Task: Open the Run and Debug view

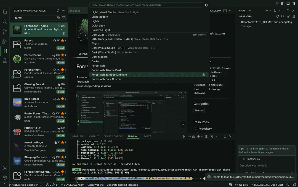Action: 5,41
